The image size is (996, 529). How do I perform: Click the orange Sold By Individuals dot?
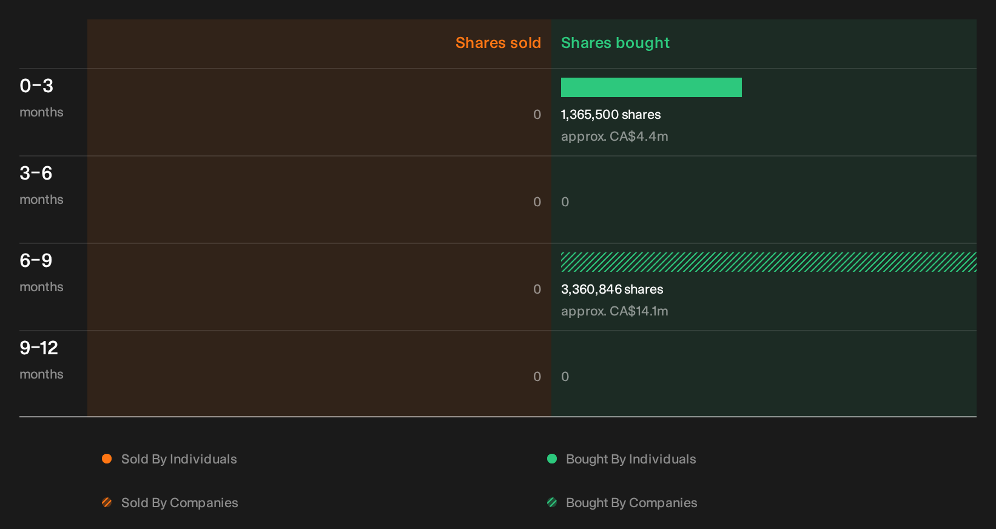pos(107,459)
